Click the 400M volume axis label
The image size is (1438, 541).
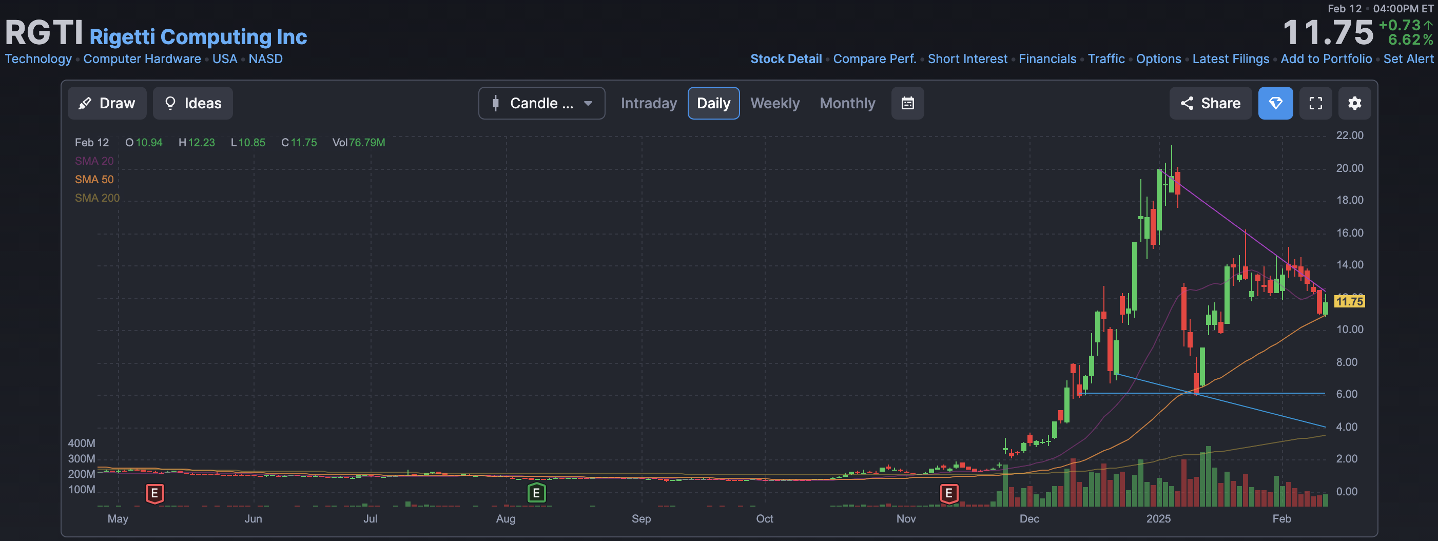coord(82,444)
